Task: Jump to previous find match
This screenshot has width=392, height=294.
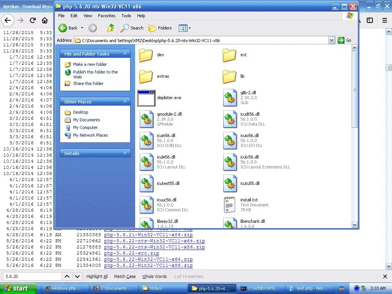Action: click(x=67, y=276)
